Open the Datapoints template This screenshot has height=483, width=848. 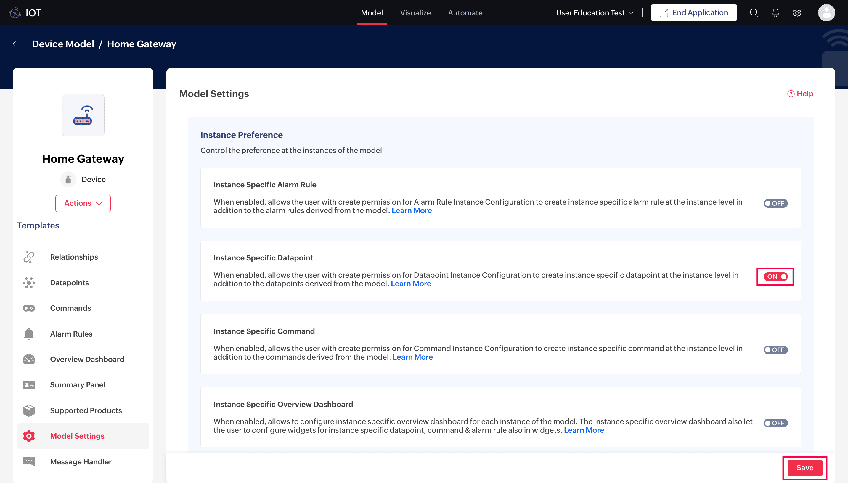(69, 283)
